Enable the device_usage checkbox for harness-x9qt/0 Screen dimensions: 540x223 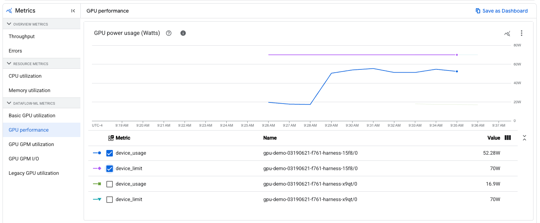click(x=109, y=184)
